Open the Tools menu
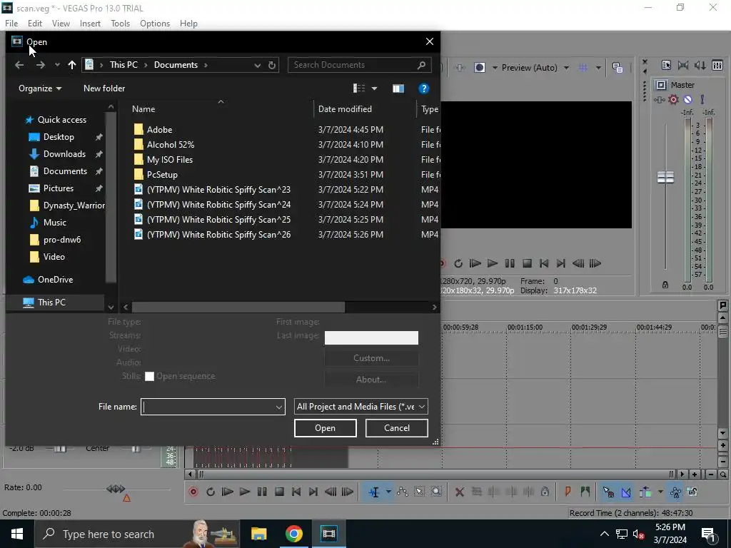The width and height of the screenshot is (731, 548). pyautogui.click(x=120, y=24)
